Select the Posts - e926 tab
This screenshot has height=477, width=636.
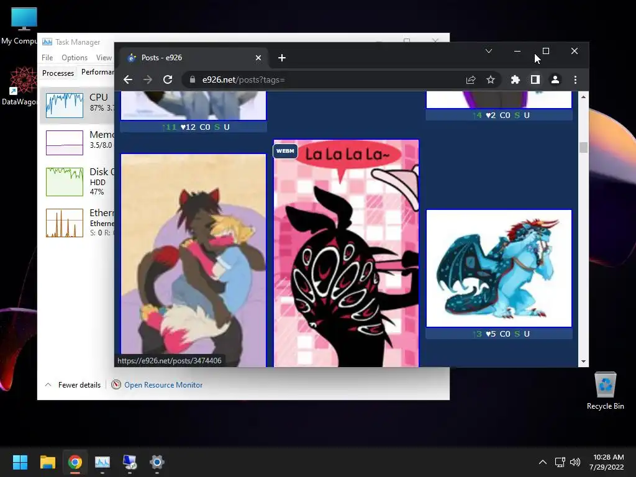194,58
